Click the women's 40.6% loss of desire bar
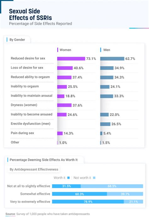 coord(65,68)
